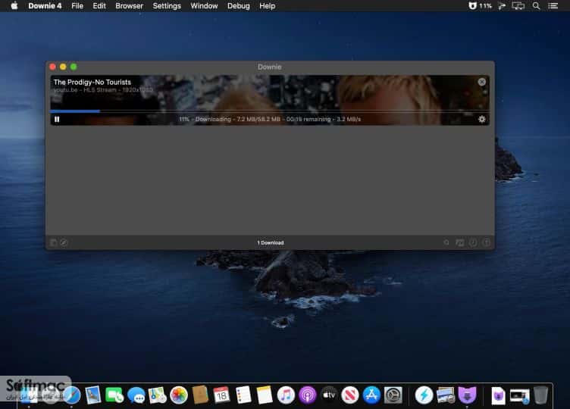Click the history clock icon in bottom bar
Screen dimensions: 570x409
pos(473,242)
